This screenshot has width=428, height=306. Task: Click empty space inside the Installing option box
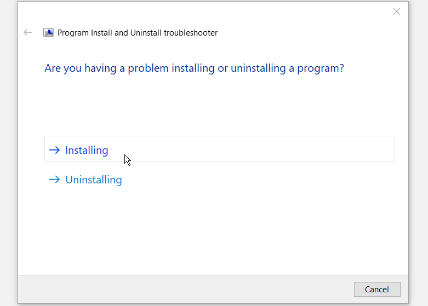pos(247,149)
